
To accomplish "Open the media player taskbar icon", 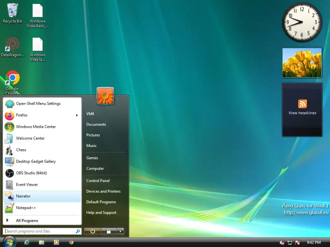I will coord(56,242).
